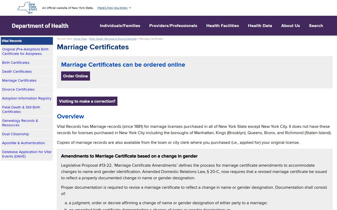
Task: Open the Providers/Professionals menu
Action: click(173, 26)
